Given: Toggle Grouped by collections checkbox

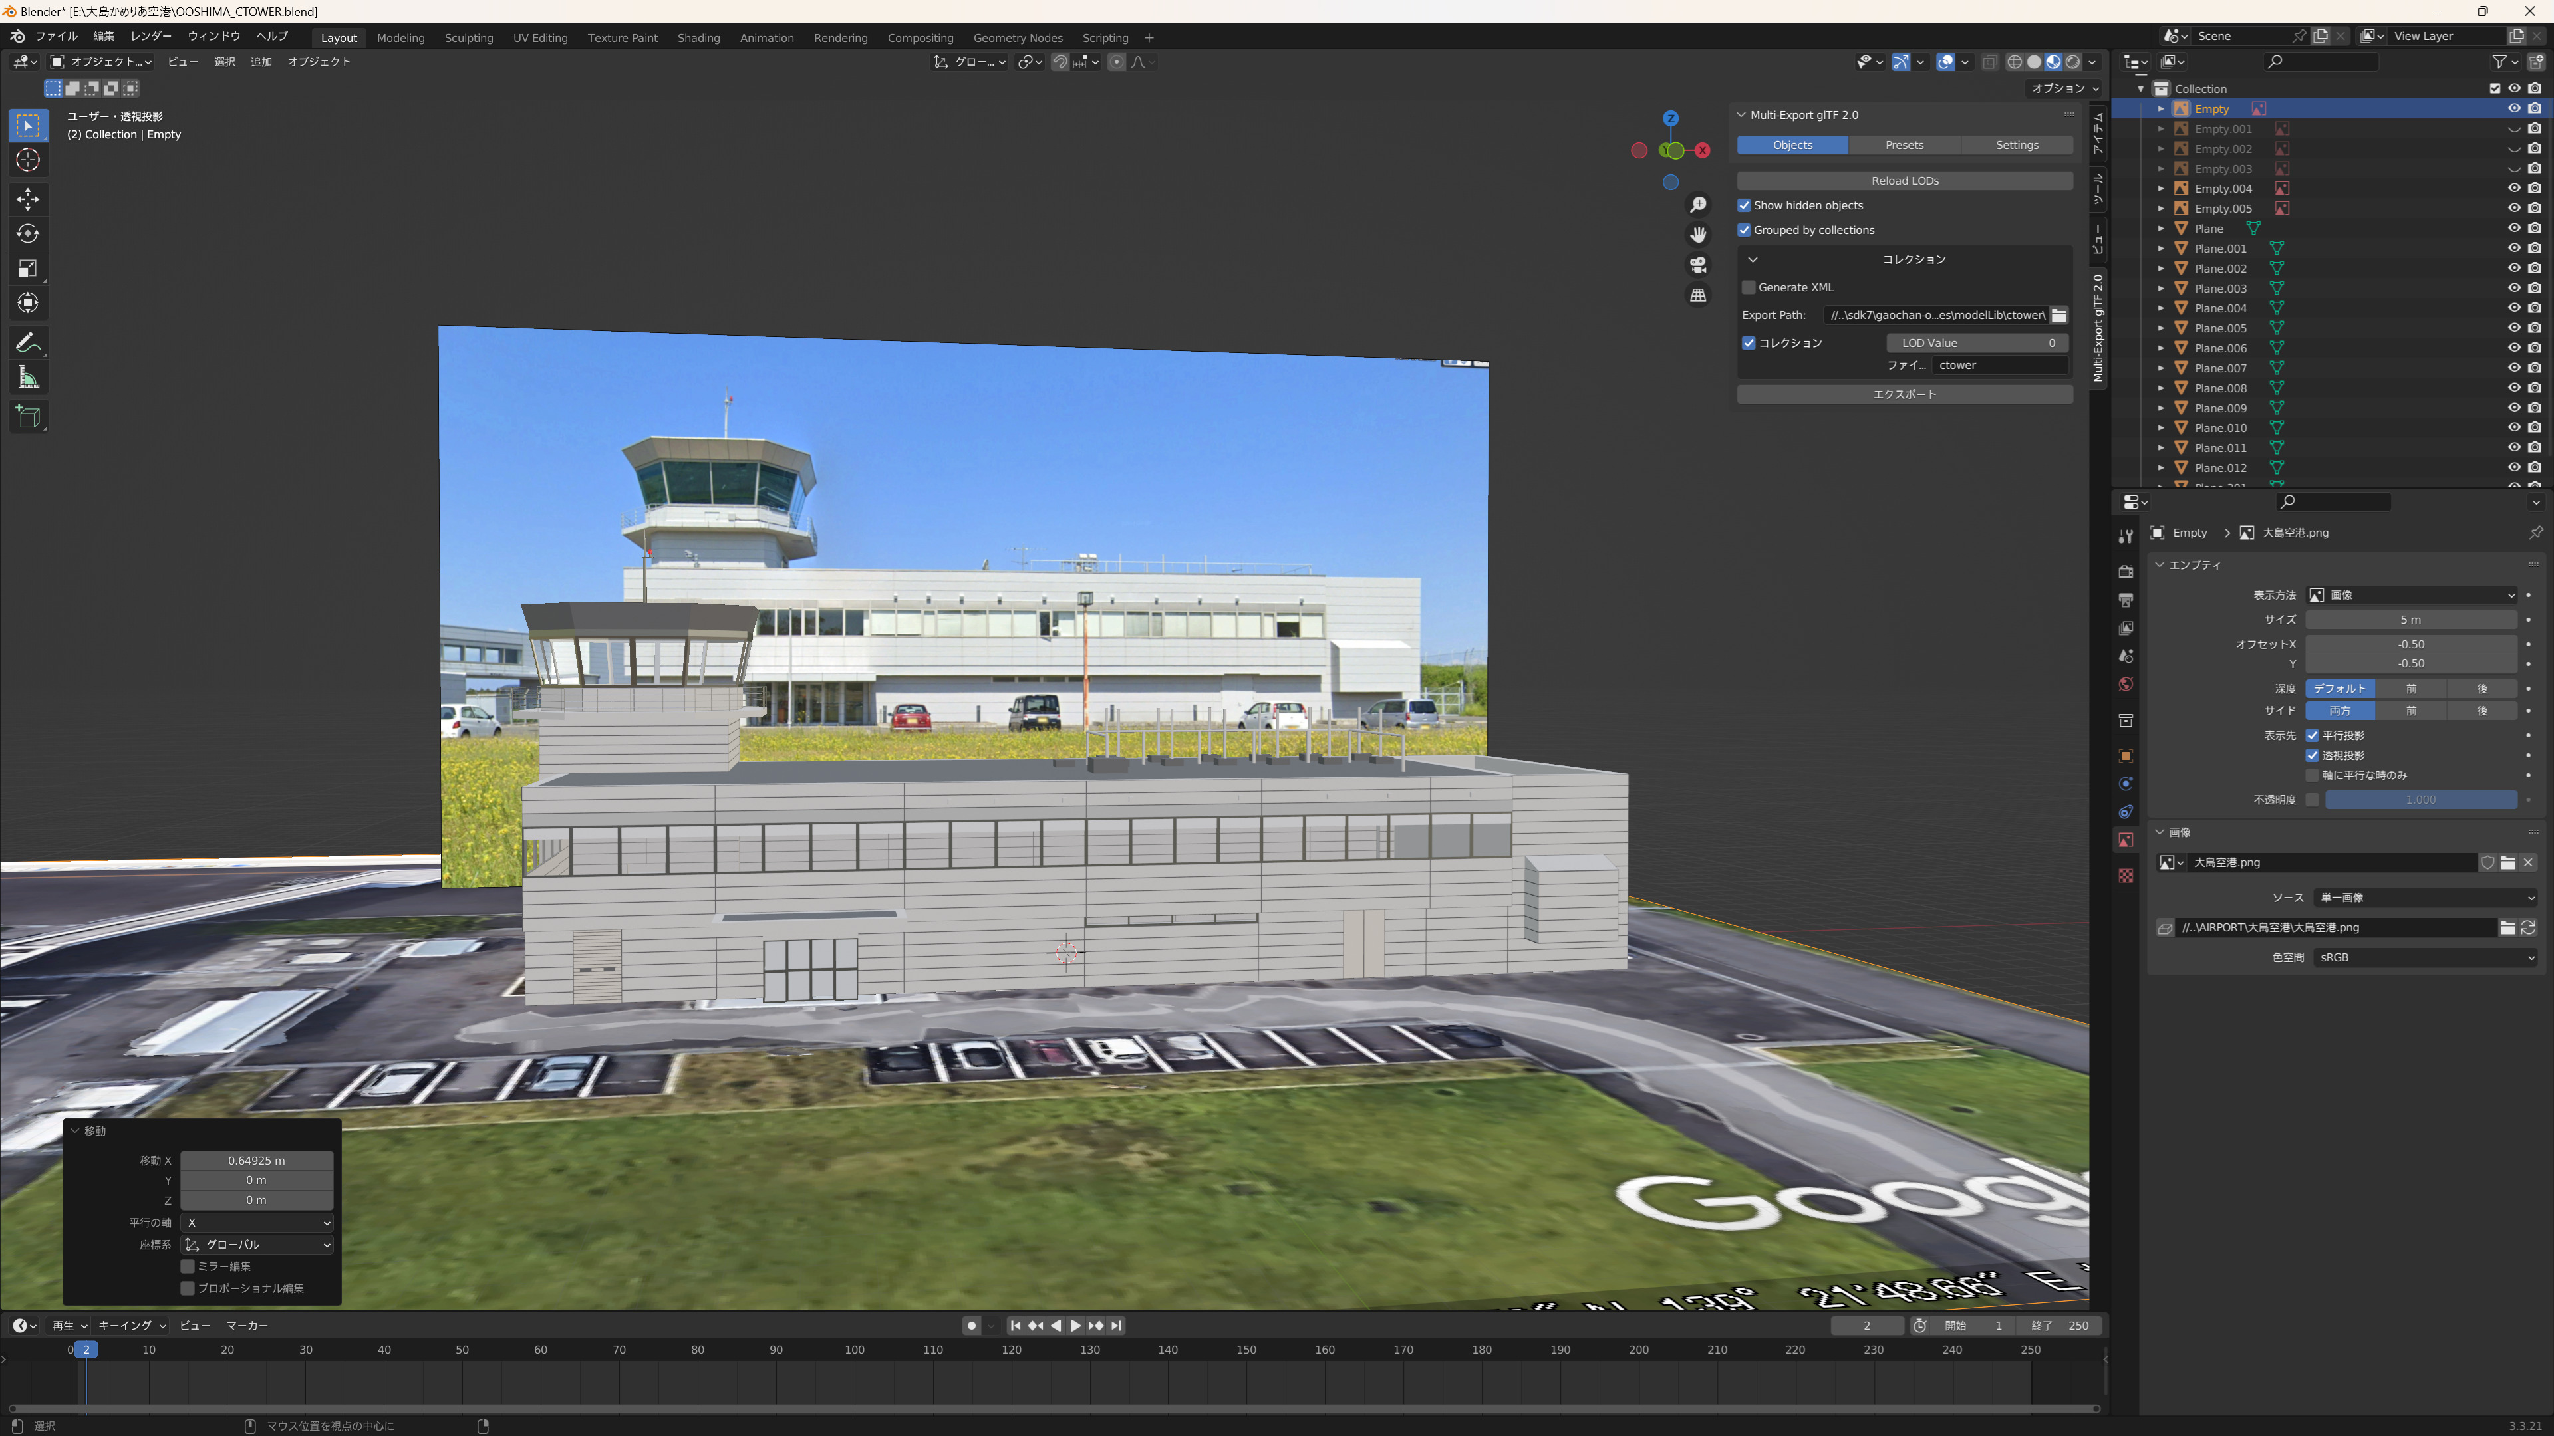Looking at the screenshot, I should [1744, 230].
